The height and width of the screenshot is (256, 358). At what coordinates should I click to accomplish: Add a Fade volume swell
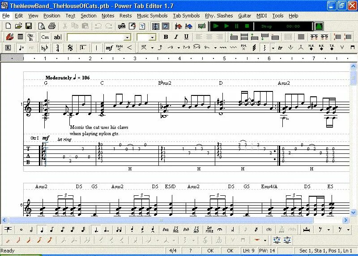[119, 47]
